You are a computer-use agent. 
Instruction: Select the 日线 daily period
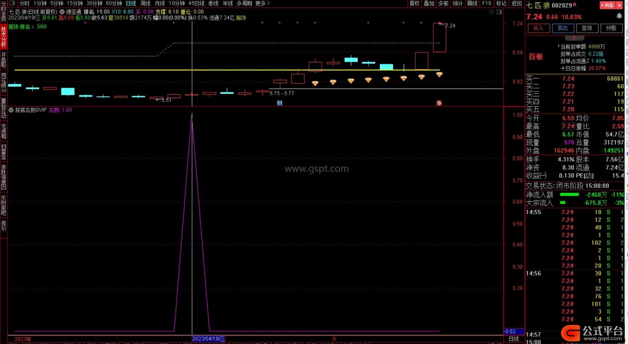click(131, 3)
